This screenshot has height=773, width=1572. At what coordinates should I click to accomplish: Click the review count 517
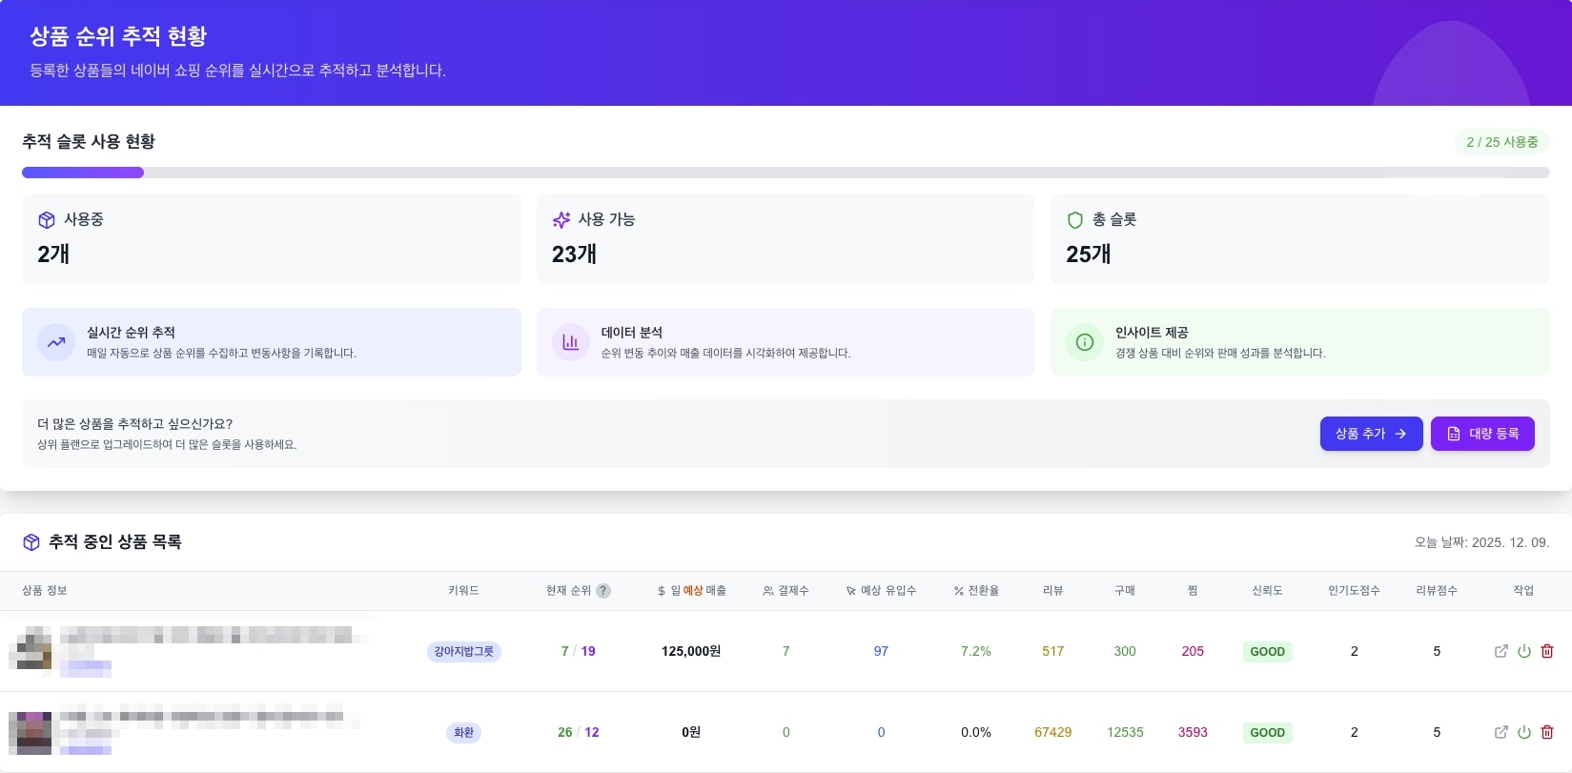(x=1052, y=651)
